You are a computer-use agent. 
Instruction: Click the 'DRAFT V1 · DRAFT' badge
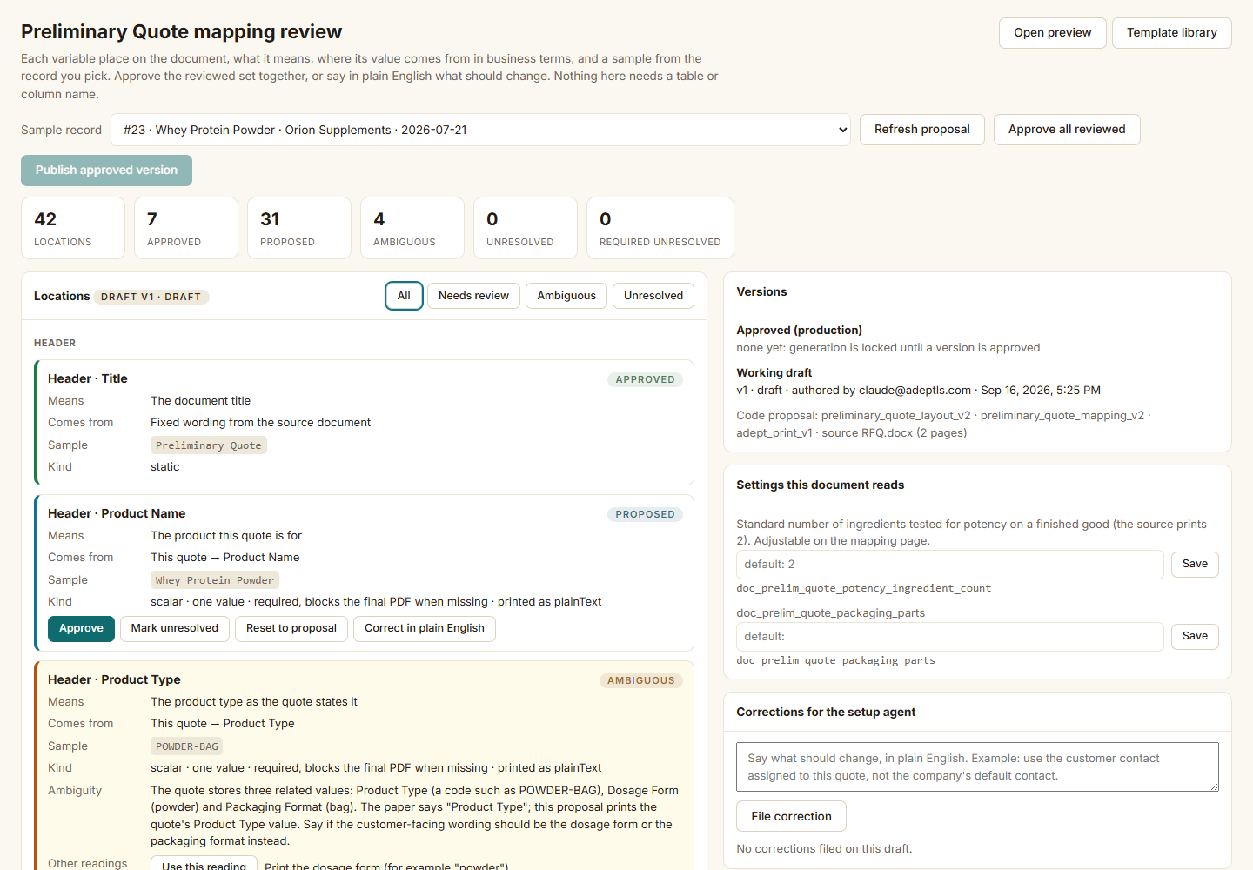click(151, 297)
